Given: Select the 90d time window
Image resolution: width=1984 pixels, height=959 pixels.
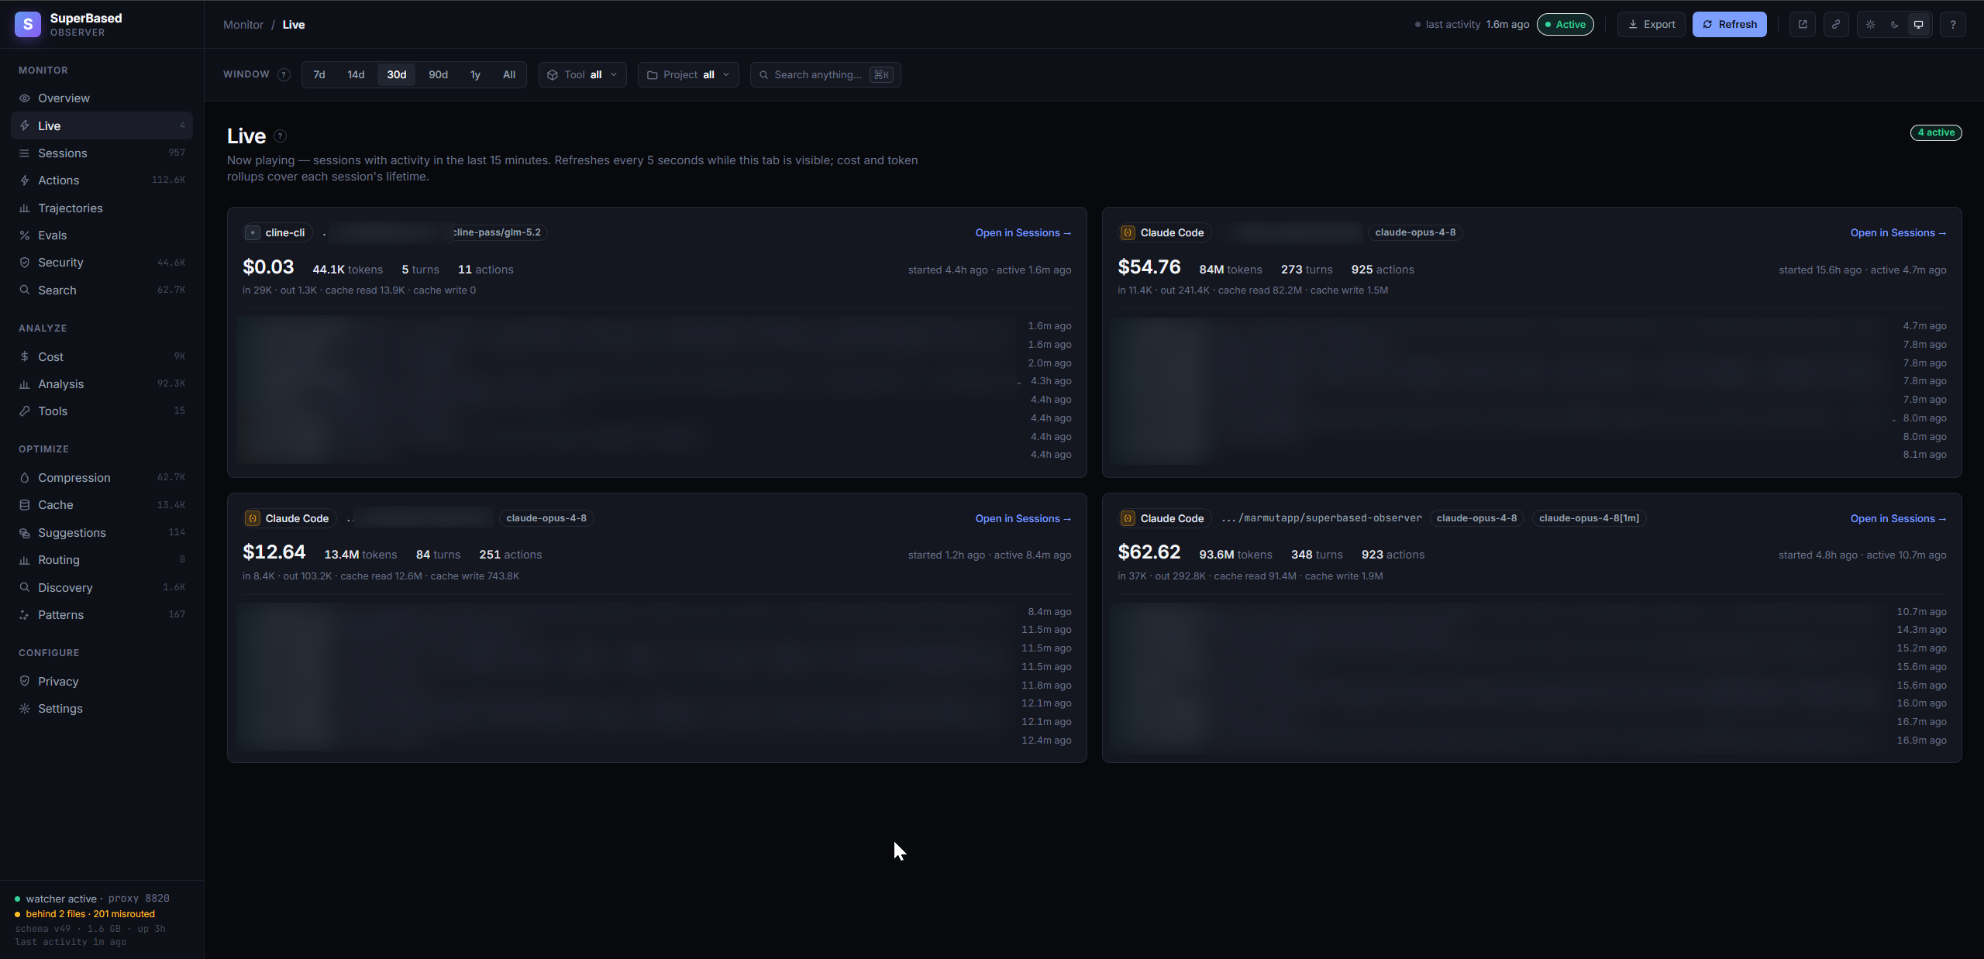Looking at the screenshot, I should pos(439,74).
